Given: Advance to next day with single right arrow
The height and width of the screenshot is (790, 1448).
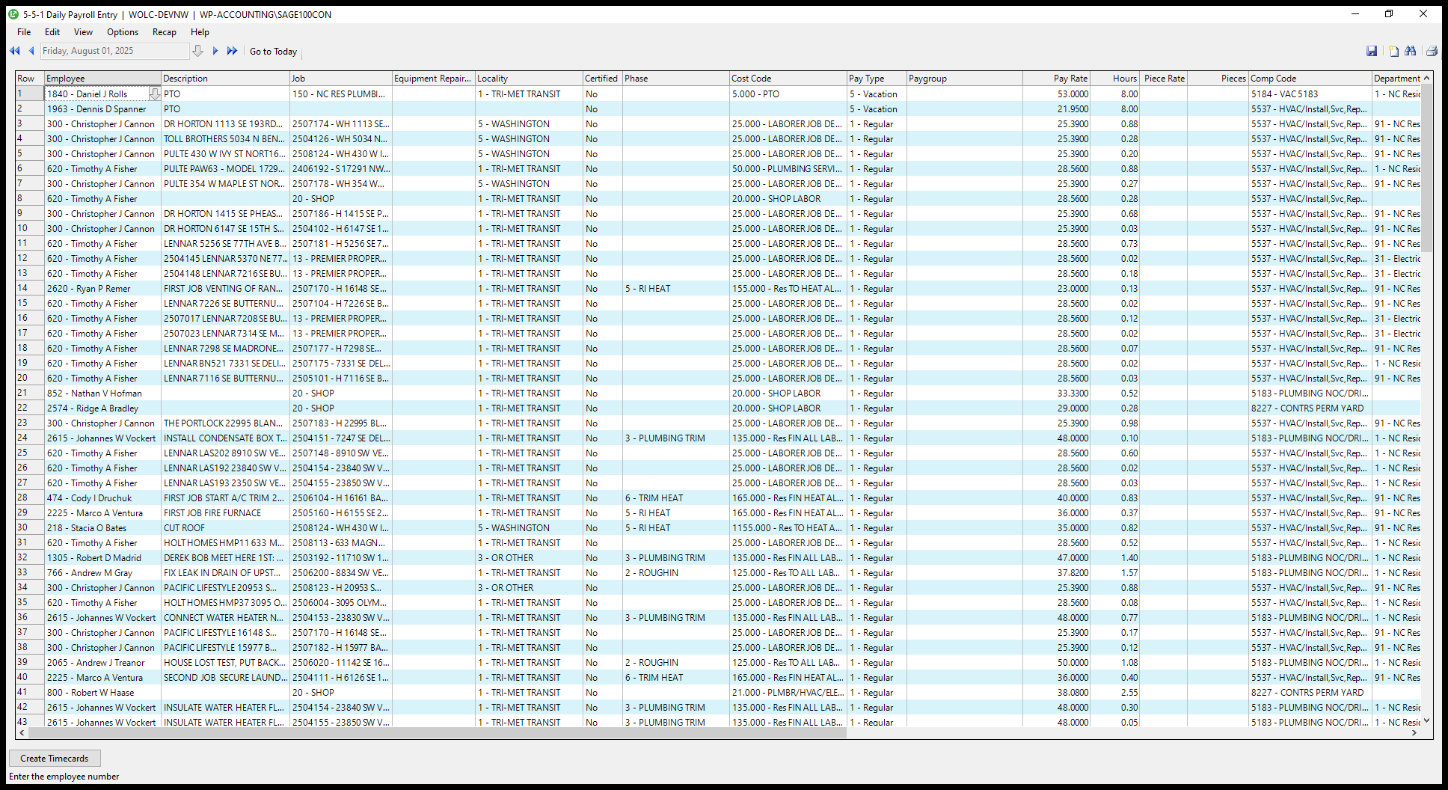Looking at the screenshot, I should coord(215,51).
